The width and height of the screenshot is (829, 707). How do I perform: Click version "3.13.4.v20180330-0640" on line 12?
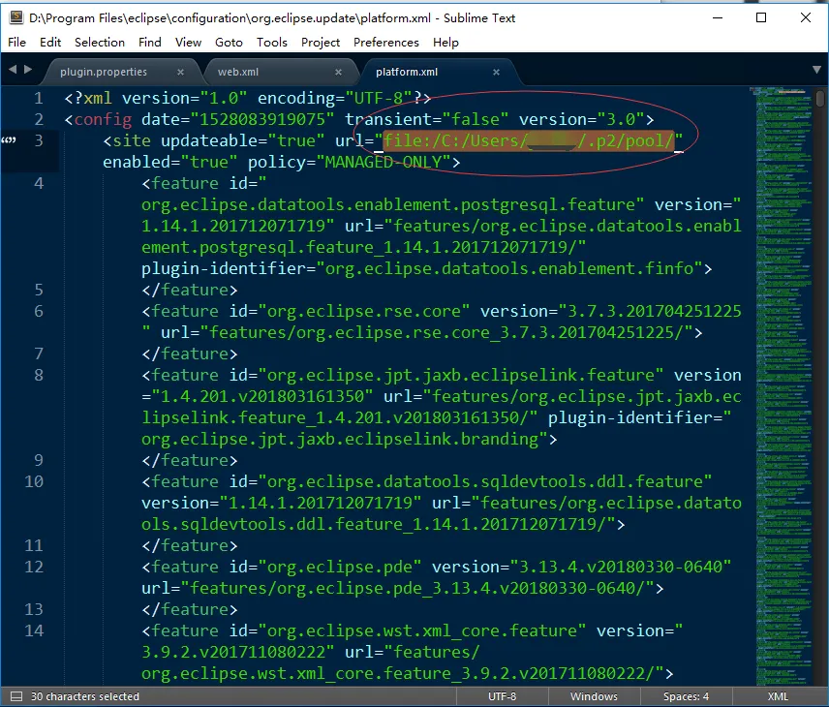[621, 567]
